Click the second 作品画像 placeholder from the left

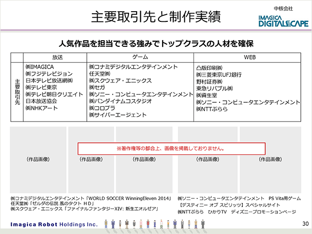(x=91, y=160)
